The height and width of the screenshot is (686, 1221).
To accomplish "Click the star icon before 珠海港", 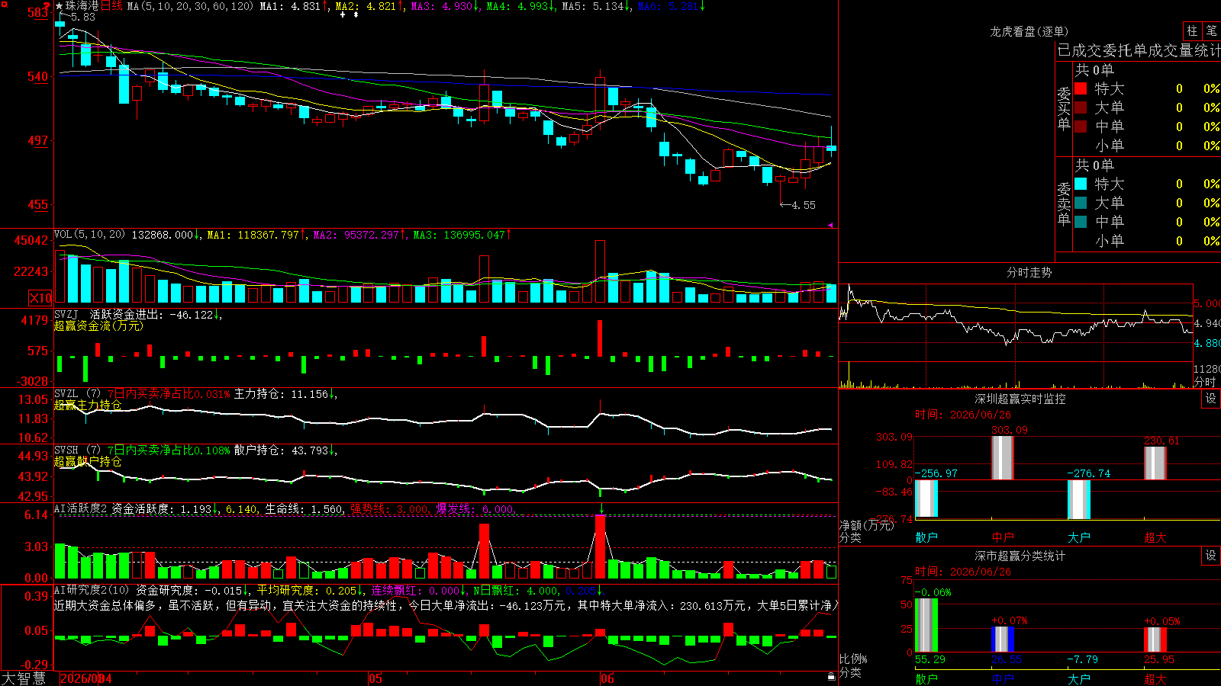I will [x=59, y=6].
